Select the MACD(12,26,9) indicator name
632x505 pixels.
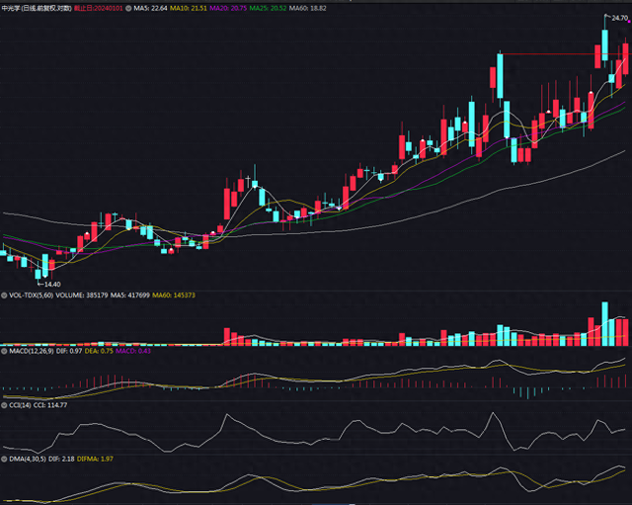point(32,351)
